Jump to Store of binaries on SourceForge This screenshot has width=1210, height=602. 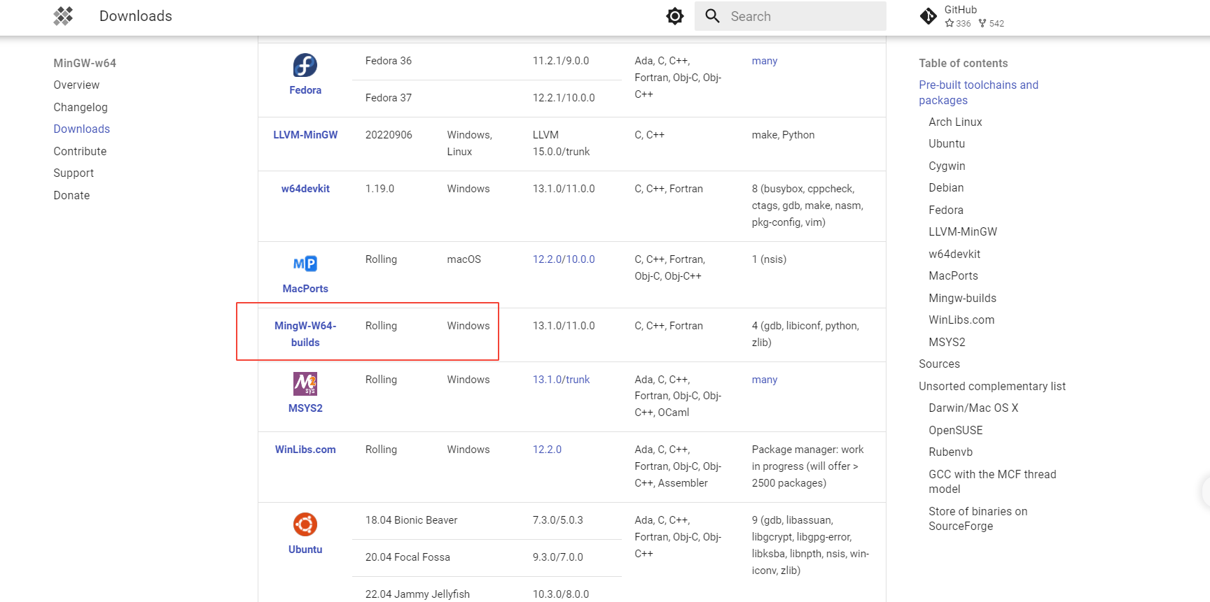[978, 519]
